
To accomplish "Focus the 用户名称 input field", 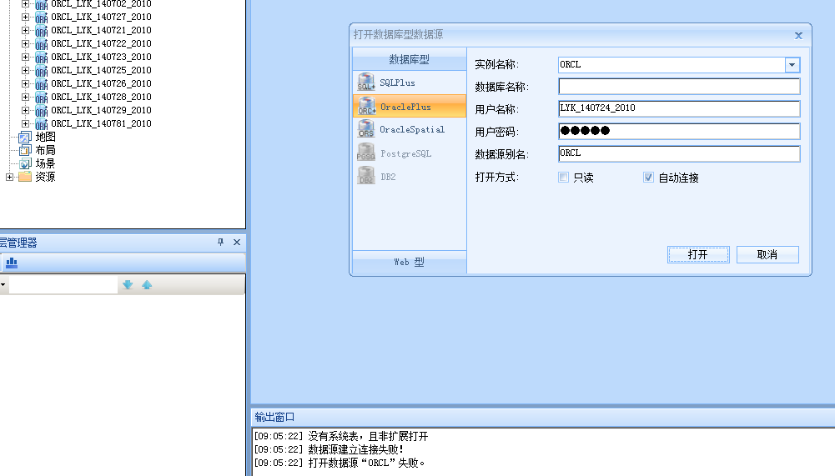I will click(679, 108).
